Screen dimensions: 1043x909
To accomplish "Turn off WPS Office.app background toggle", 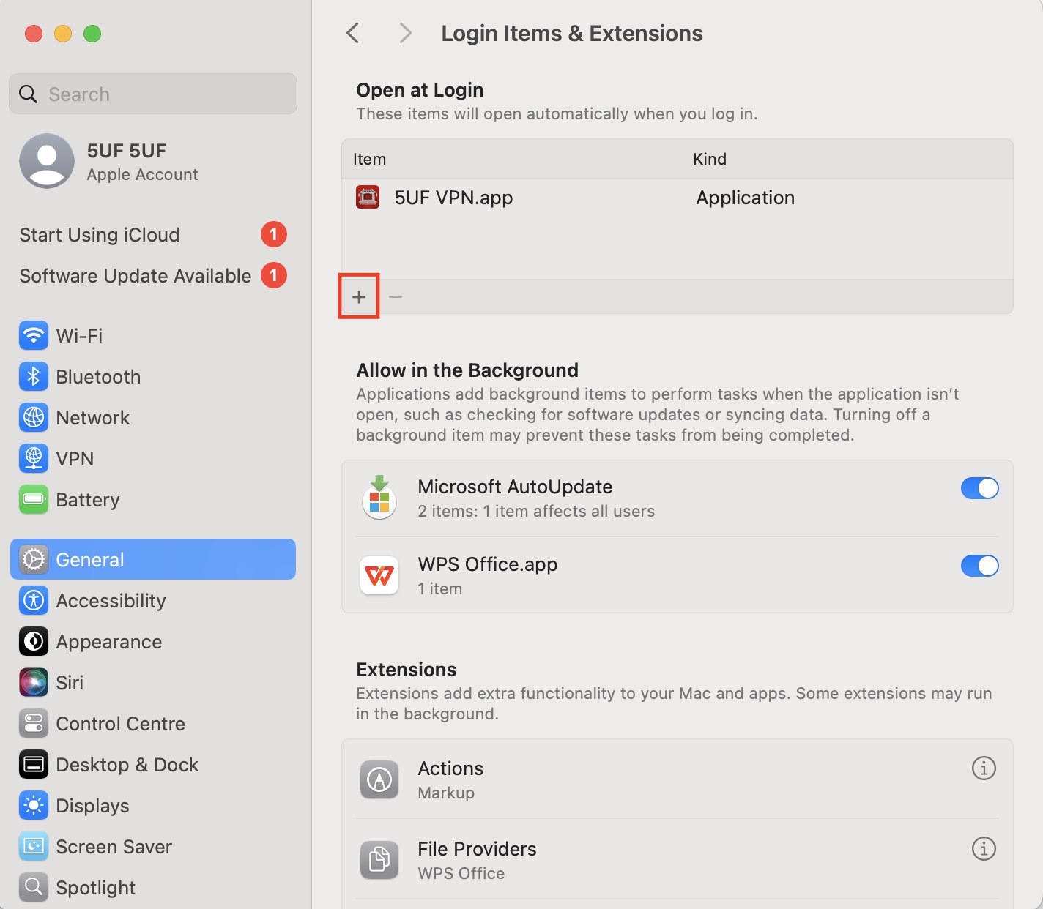I will 979,566.
